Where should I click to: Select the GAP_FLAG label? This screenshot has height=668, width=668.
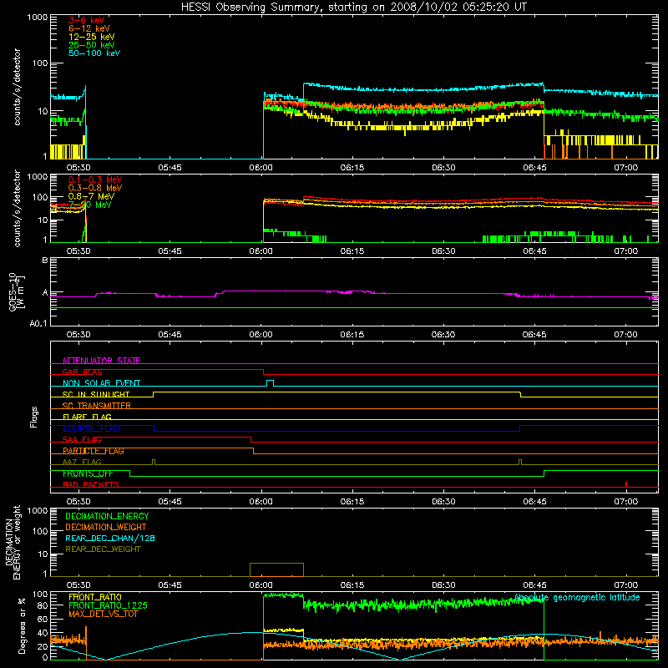[82, 372]
